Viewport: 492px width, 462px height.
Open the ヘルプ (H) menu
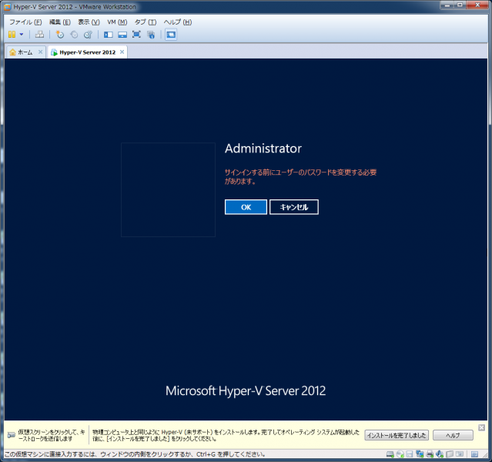(178, 22)
